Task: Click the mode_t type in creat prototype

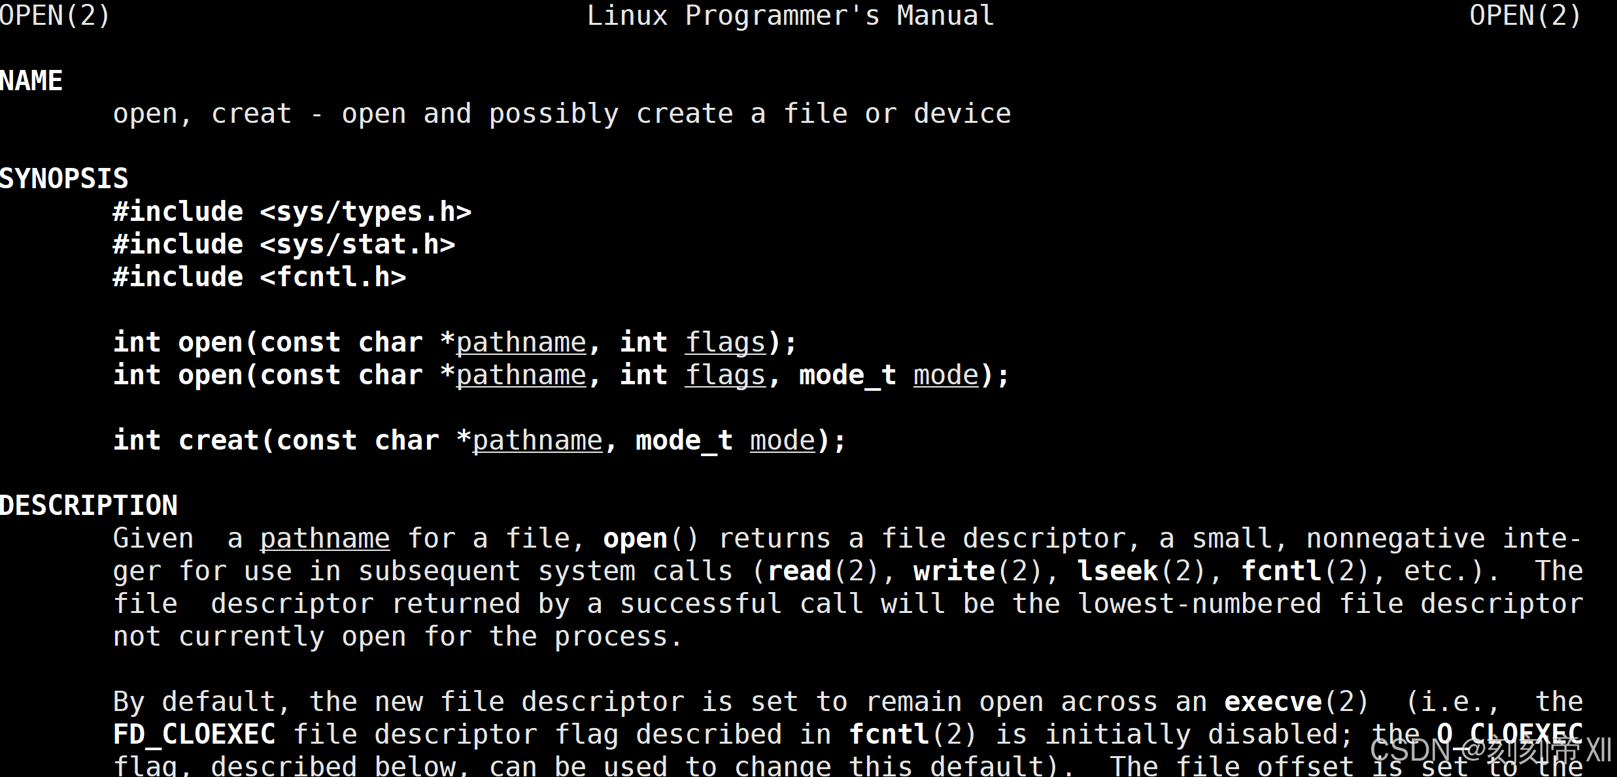Action: (684, 441)
